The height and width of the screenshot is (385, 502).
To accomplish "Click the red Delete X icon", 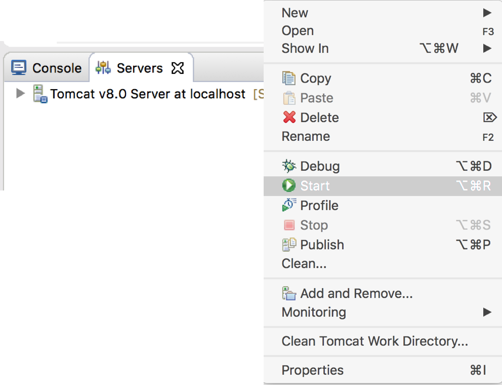I will click(289, 118).
